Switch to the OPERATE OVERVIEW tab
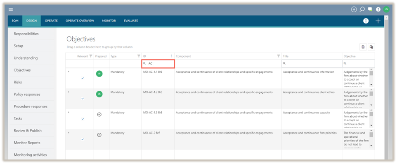Image resolution: width=397 pixels, height=164 pixels. (80, 21)
